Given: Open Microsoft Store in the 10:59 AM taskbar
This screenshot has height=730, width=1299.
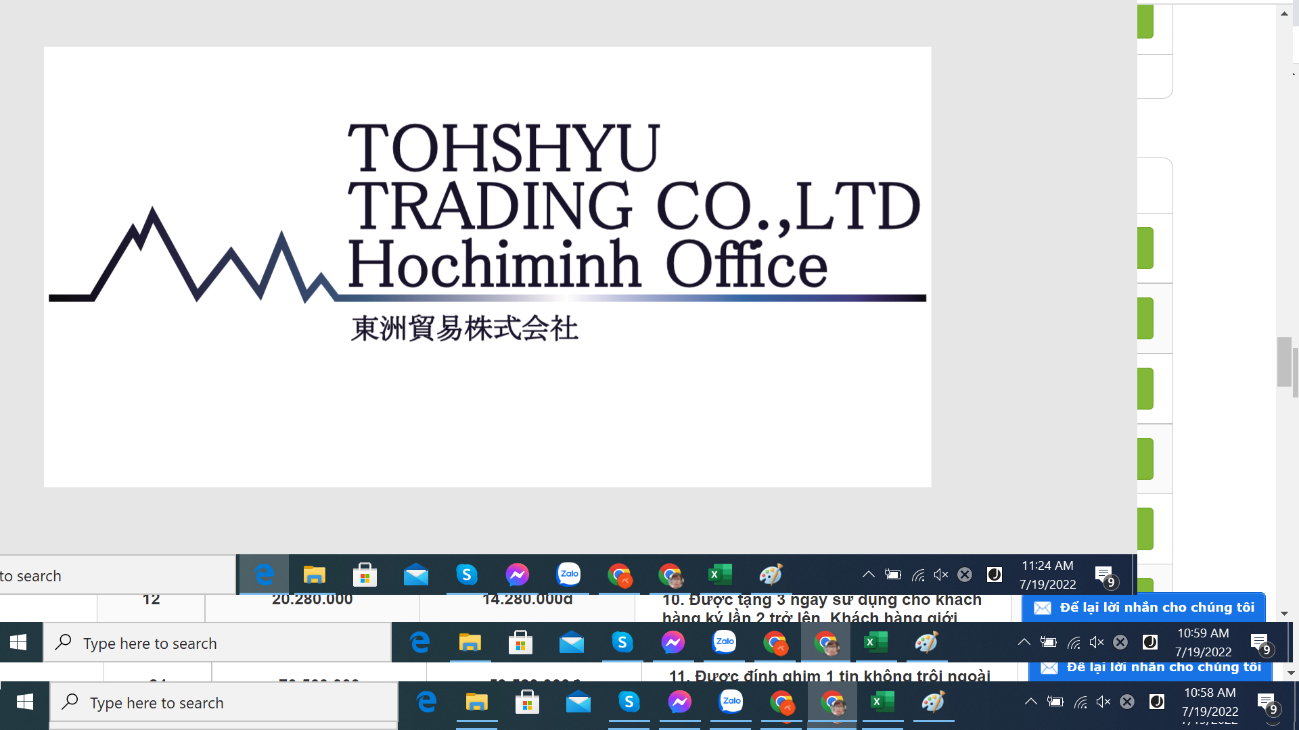Looking at the screenshot, I should point(521,643).
